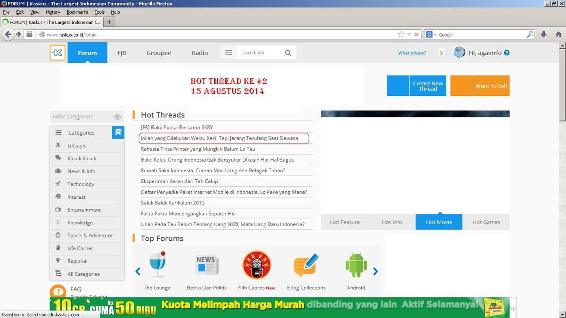Image resolution: width=566 pixels, height=318 pixels.
Task: Open the Radio navigation tab
Action: pyautogui.click(x=200, y=53)
